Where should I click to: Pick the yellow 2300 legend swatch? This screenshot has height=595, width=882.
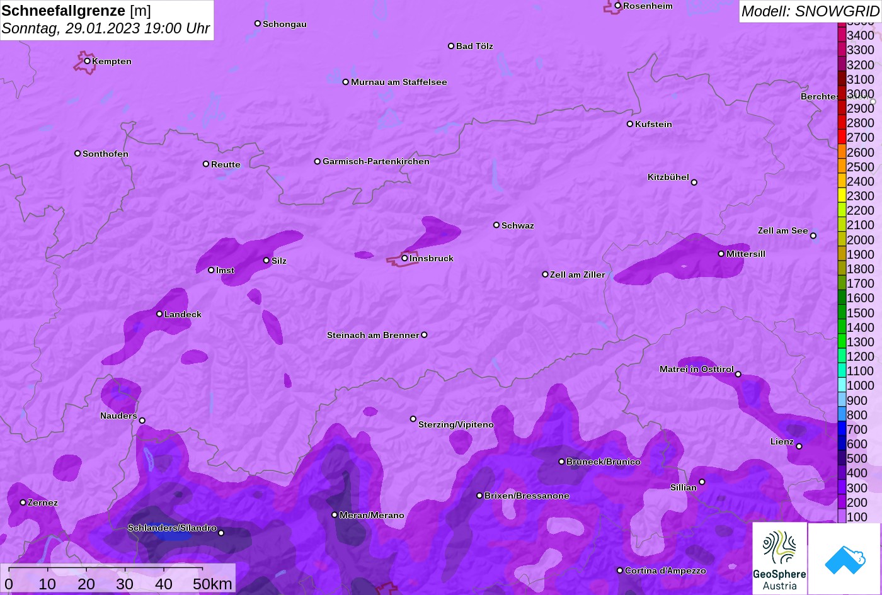click(x=842, y=195)
